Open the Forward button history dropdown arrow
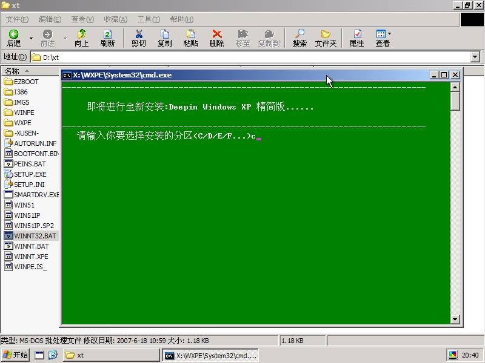Viewport: 485px width, 363px height. (65, 38)
